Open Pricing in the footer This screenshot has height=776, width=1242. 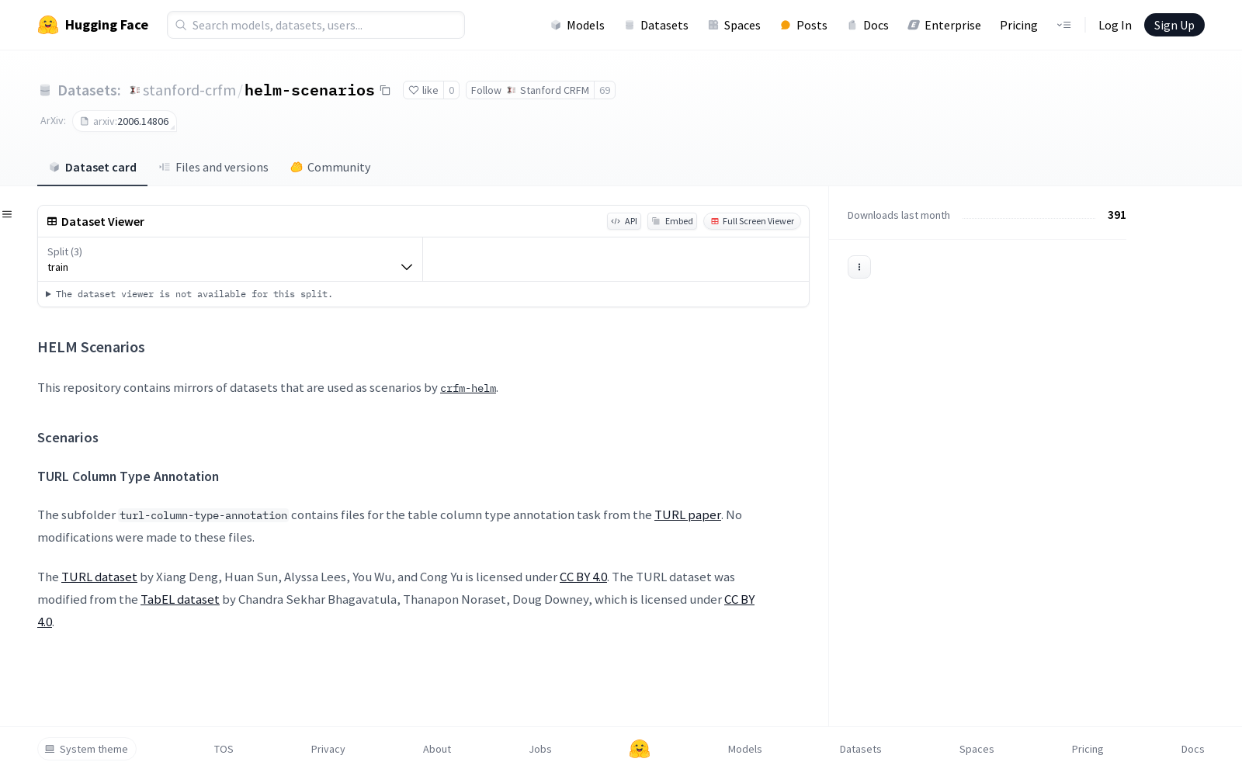coord(1088,749)
